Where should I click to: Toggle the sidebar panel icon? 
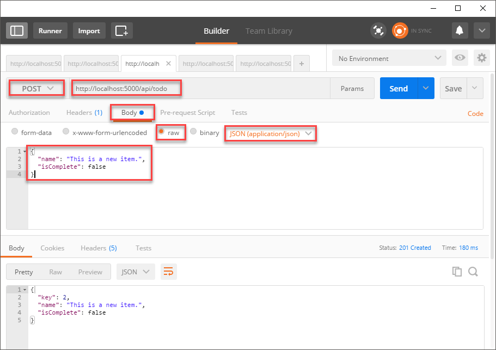coord(17,31)
